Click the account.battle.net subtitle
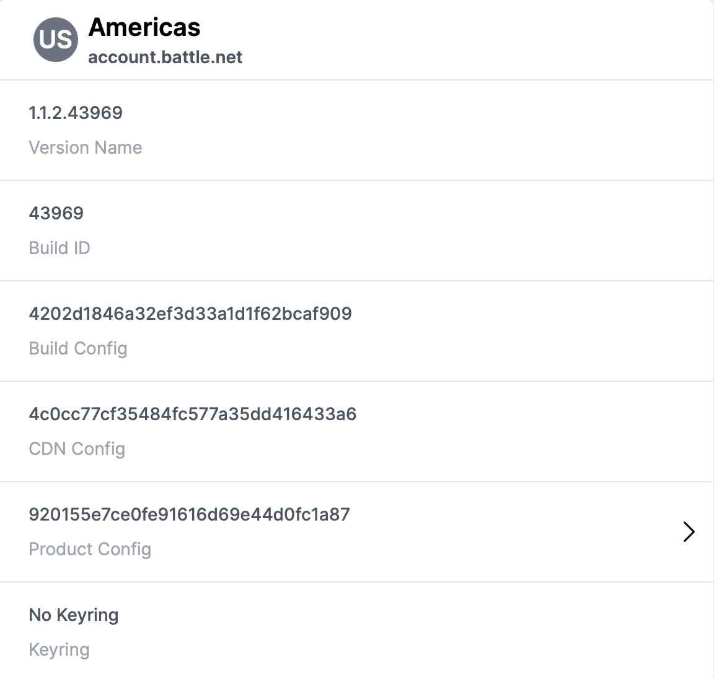Screen dimensions: 714x678 [165, 58]
